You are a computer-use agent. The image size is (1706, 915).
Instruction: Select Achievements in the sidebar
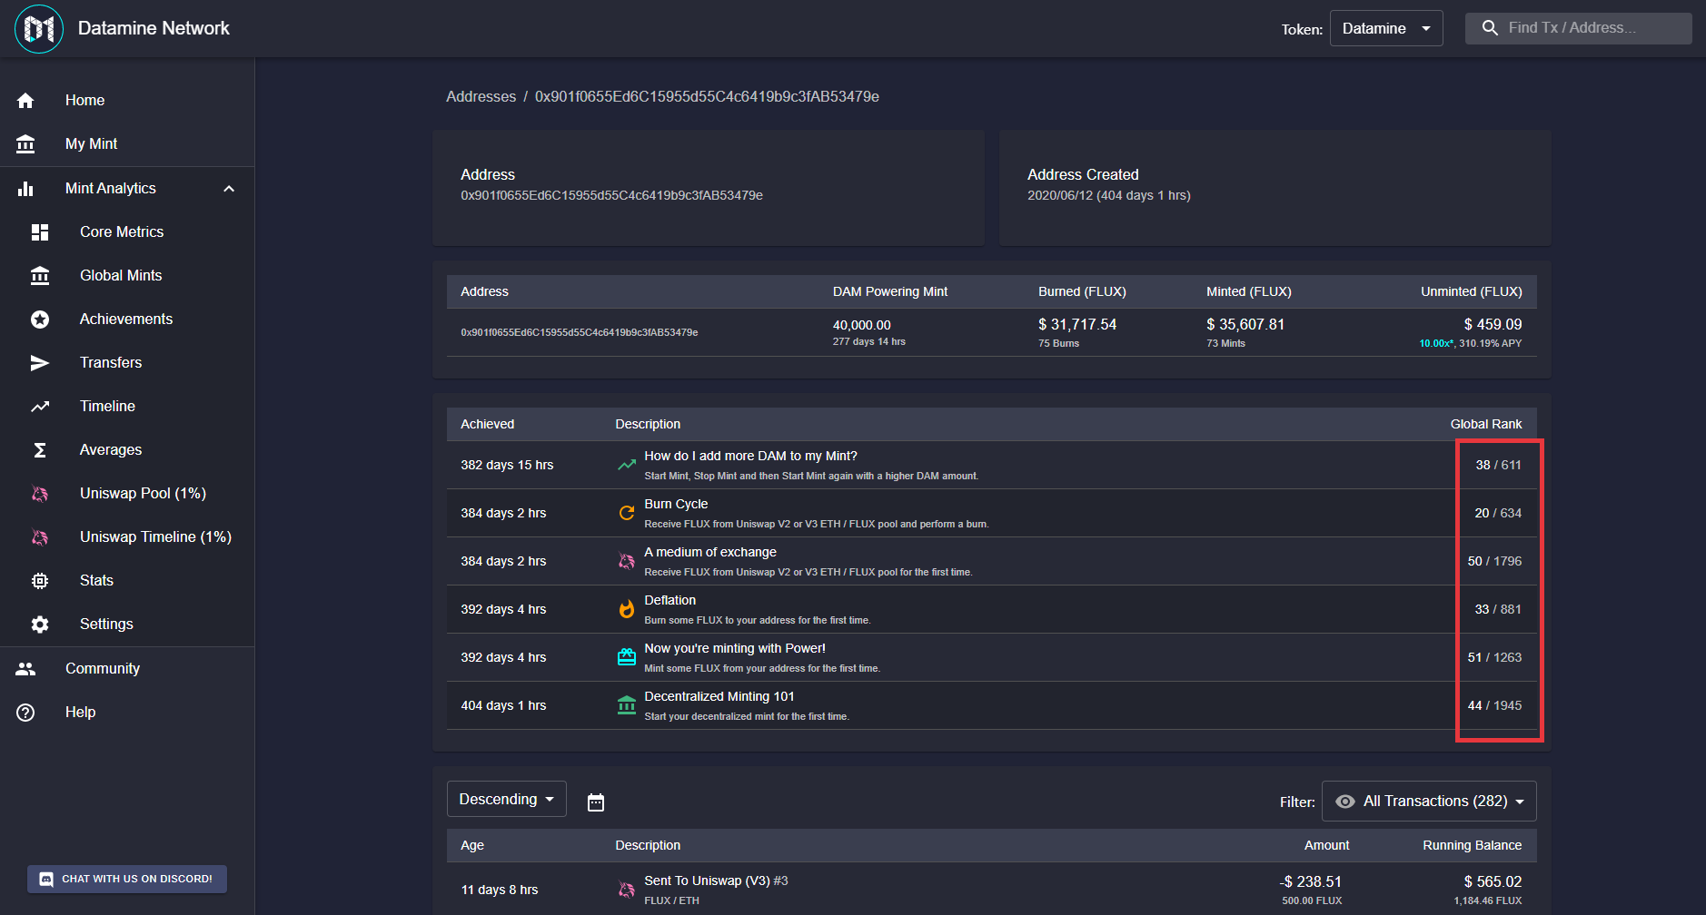click(127, 320)
